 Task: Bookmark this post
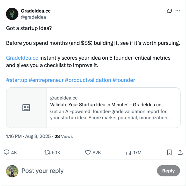(x=169, y=152)
